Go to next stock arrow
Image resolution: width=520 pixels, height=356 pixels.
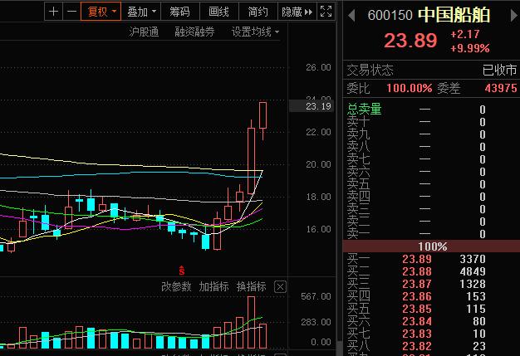click(513, 16)
